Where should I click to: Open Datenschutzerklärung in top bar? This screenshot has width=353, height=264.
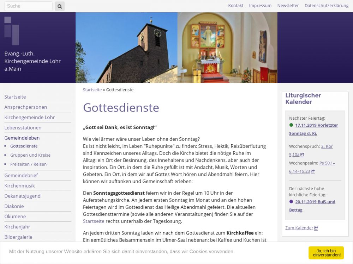coord(326,6)
